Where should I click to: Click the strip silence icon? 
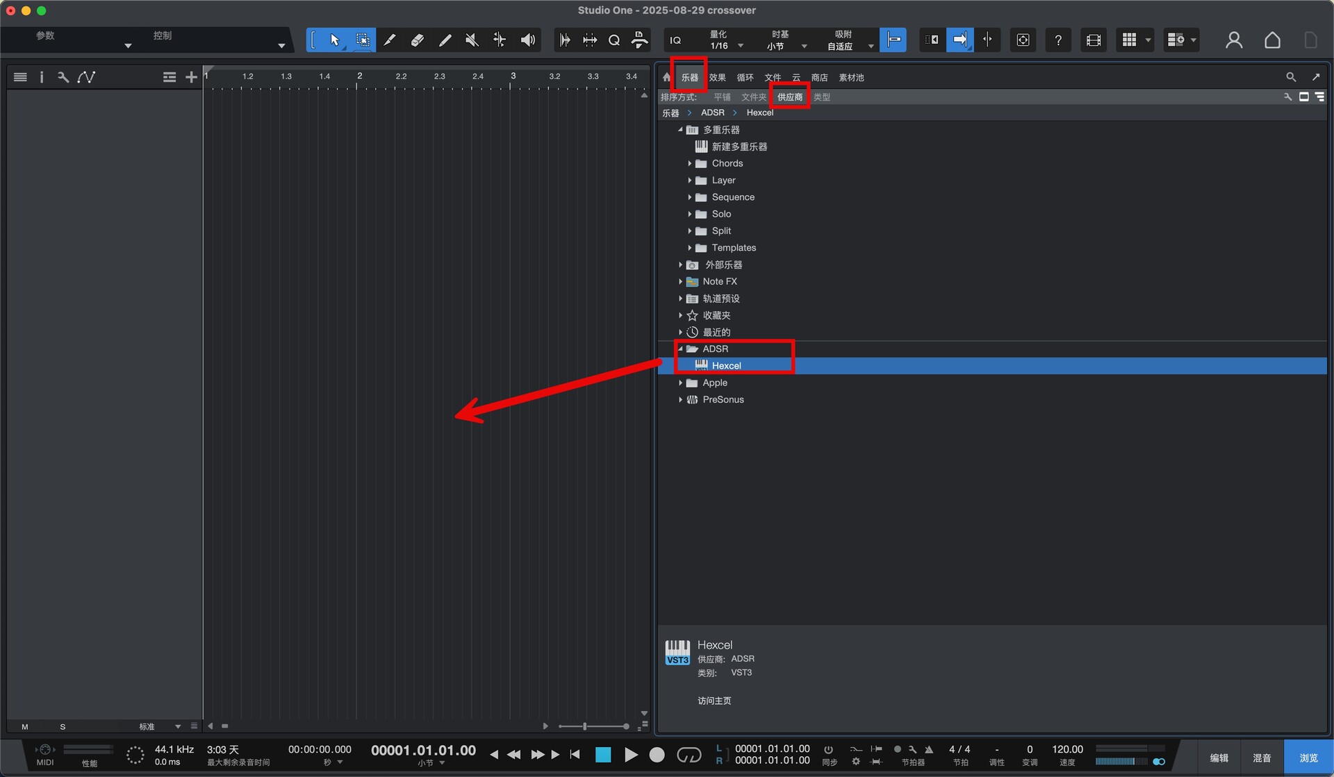(x=565, y=40)
